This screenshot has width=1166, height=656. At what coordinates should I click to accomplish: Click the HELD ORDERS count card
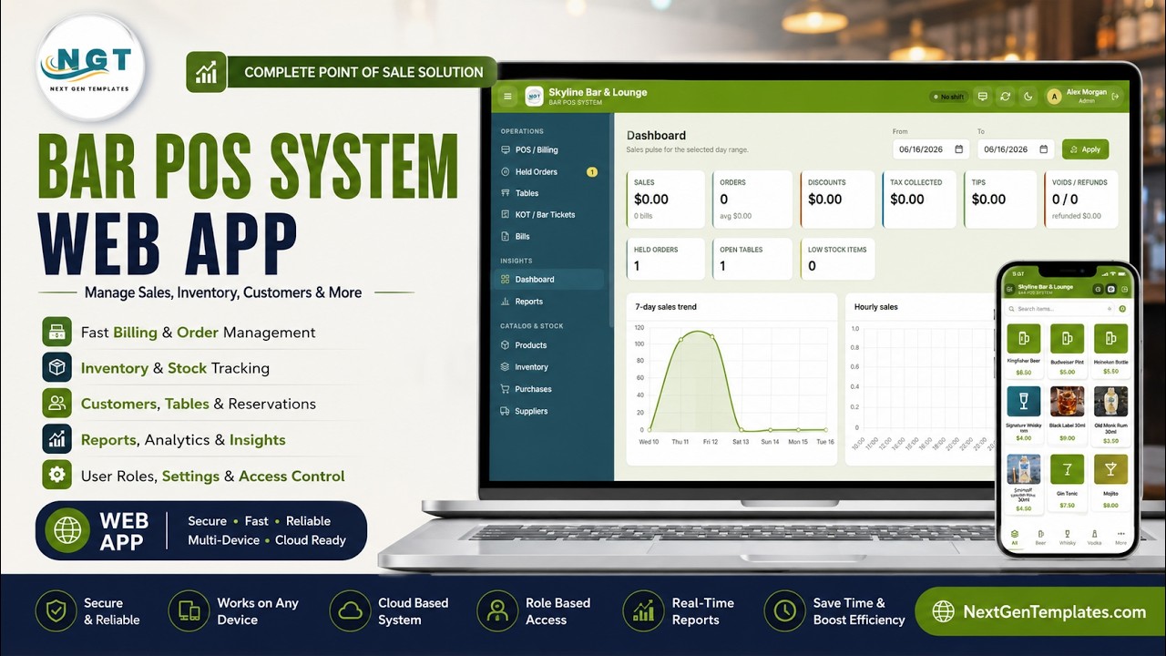click(x=666, y=259)
